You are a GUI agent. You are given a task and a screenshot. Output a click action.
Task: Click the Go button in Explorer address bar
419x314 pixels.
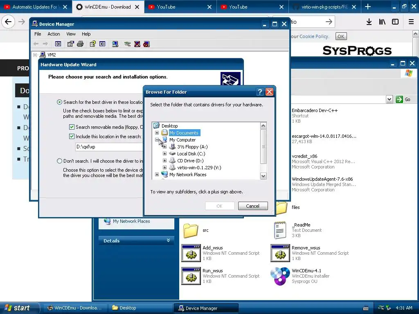pyautogui.click(x=403, y=99)
